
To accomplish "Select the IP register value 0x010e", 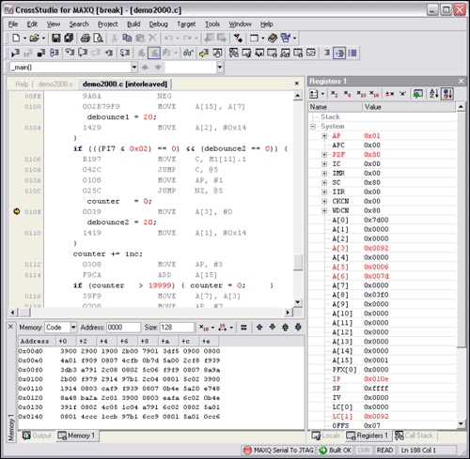I will point(376,379).
